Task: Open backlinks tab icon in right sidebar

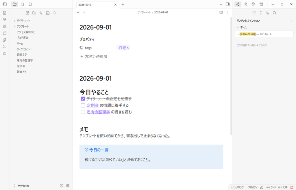Action: pyautogui.click(x=238, y=4)
